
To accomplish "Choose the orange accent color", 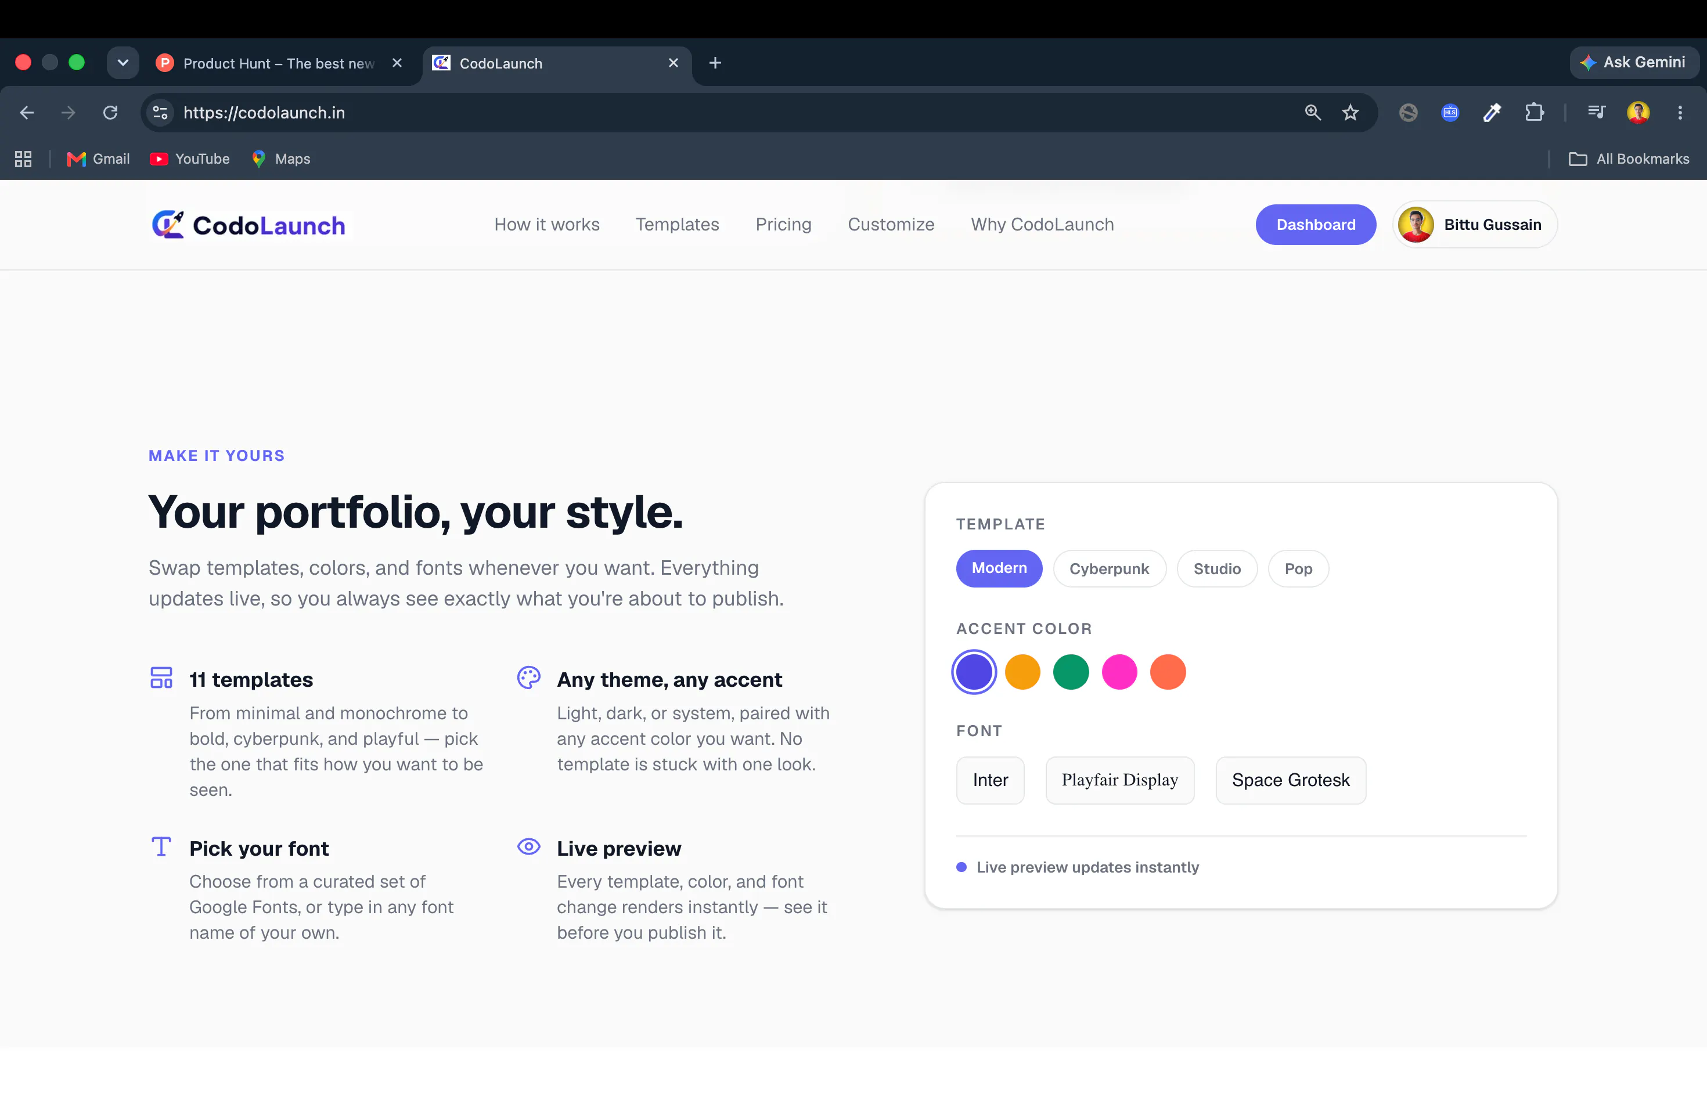I will [x=1022, y=672].
